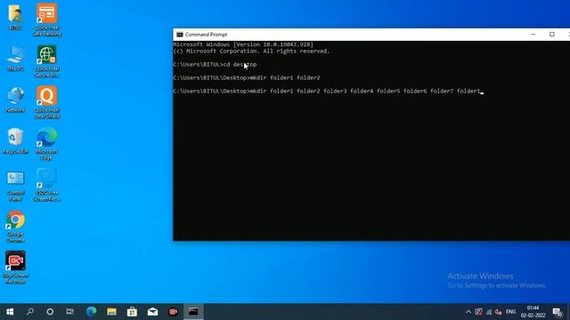Open Microsoft Edge desktop shortcut

click(46, 144)
